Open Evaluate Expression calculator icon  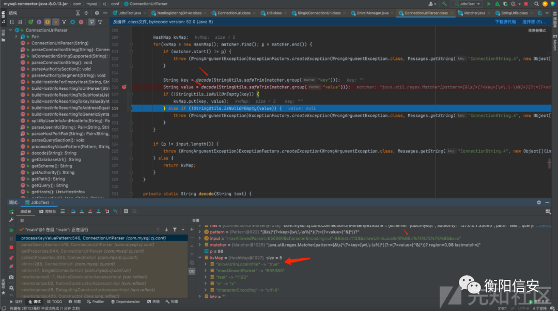(126, 211)
